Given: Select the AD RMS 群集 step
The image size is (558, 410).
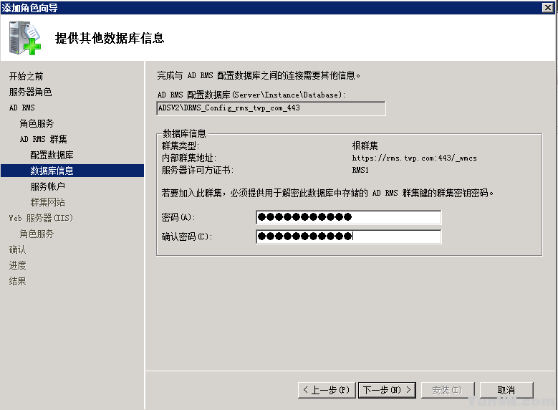Looking at the screenshot, I should tap(44, 139).
